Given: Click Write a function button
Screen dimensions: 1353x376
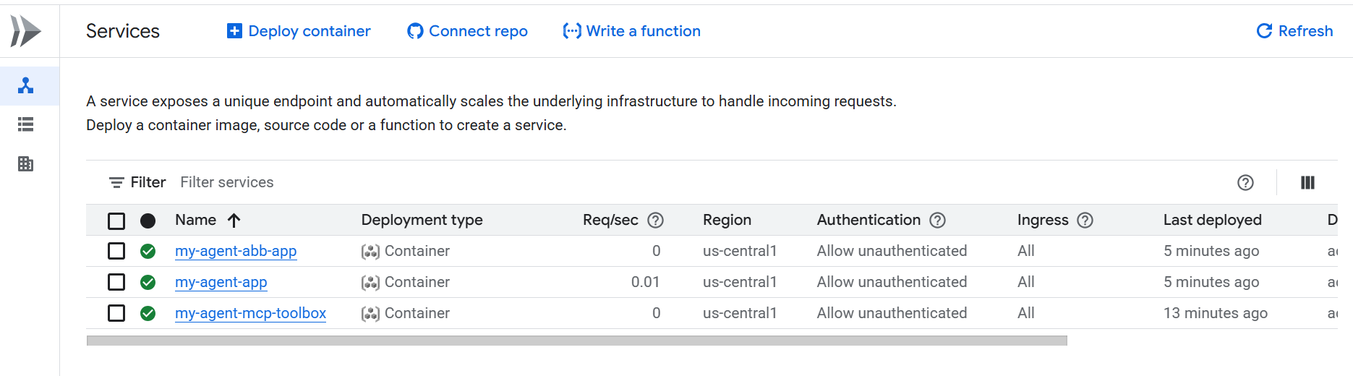Looking at the screenshot, I should [x=632, y=31].
